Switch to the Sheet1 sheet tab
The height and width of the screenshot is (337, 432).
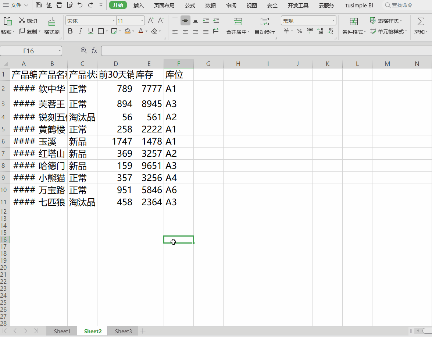pyautogui.click(x=62, y=331)
